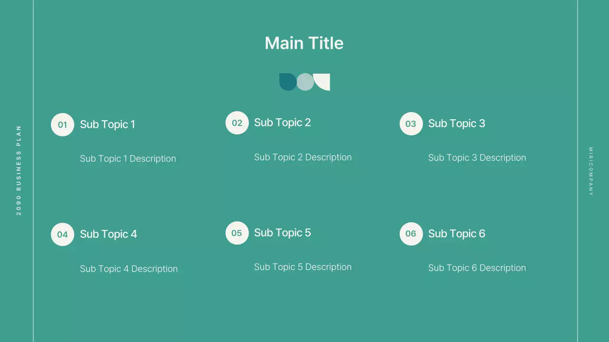The height and width of the screenshot is (342, 609).
Task: Select the Main Title text
Action: pos(304,43)
